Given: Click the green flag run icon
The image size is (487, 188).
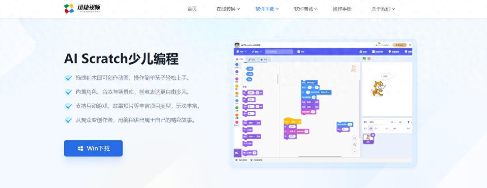Looking at the screenshot, I should pyautogui.click(x=364, y=58).
